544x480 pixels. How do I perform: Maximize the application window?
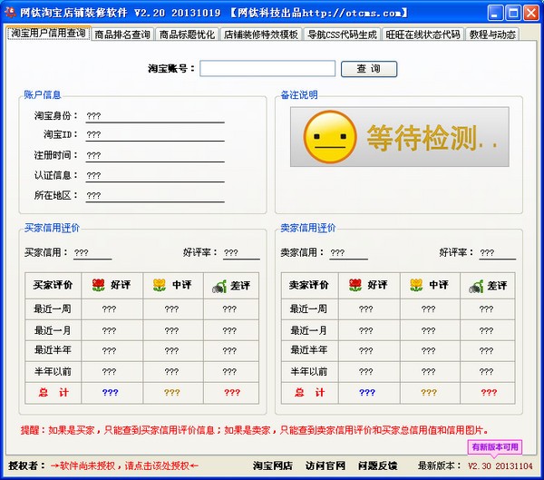pos(513,13)
